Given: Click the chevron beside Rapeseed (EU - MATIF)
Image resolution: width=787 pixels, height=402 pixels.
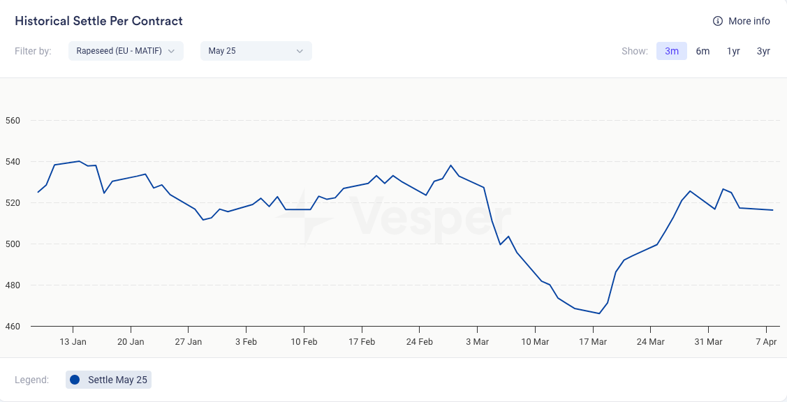Looking at the screenshot, I should (171, 51).
